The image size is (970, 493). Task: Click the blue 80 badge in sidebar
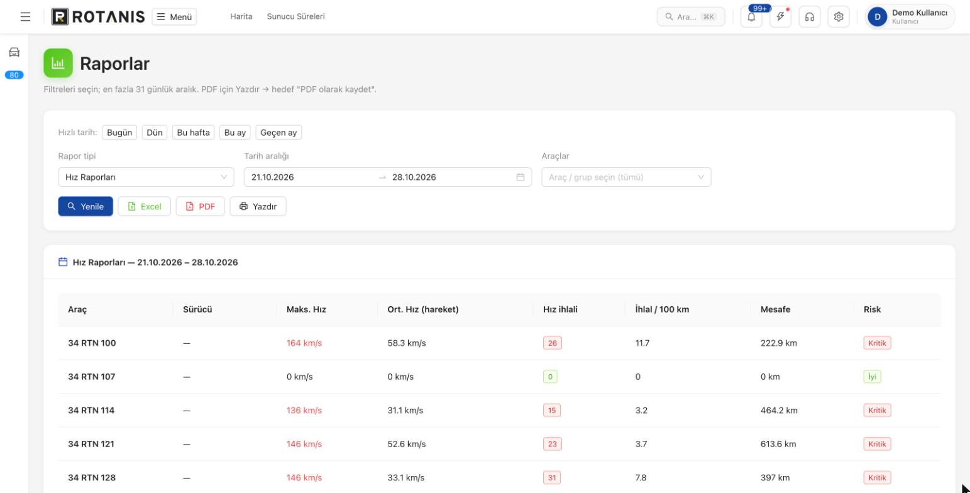(x=14, y=75)
